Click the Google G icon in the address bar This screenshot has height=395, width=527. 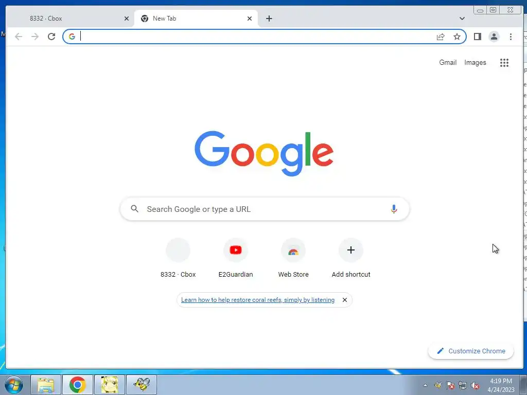[x=72, y=37]
